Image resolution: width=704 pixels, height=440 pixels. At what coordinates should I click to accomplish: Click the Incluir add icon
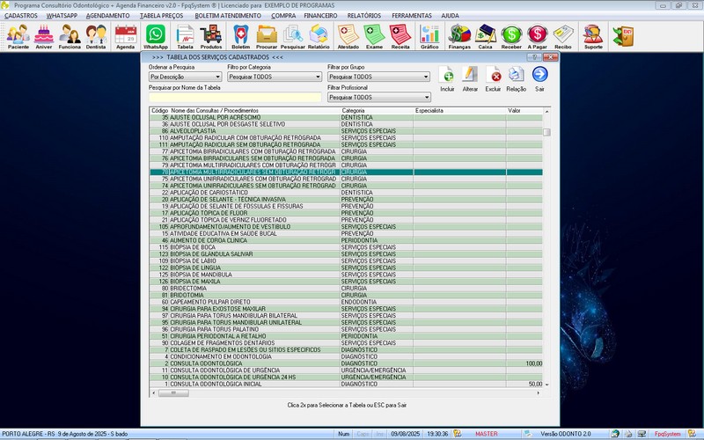coord(448,78)
